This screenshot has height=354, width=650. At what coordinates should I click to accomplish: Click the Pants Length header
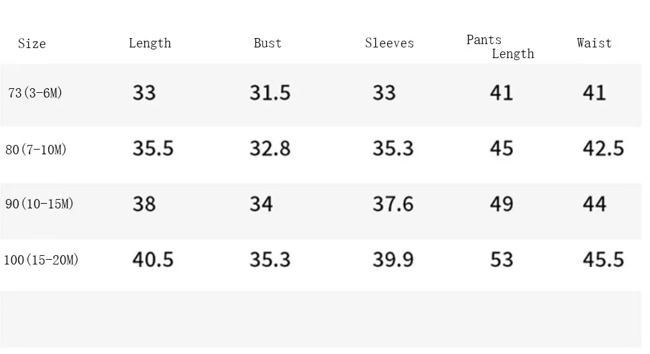pos(500,47)
